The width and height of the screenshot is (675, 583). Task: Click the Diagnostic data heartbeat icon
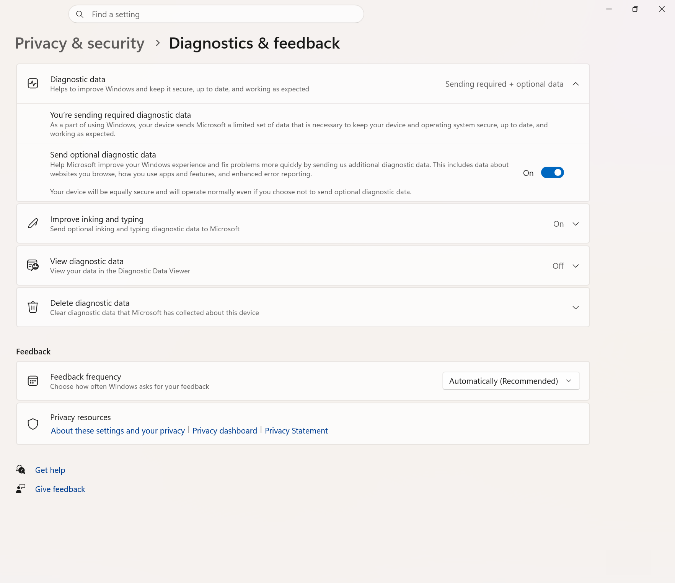coord(33,83)
